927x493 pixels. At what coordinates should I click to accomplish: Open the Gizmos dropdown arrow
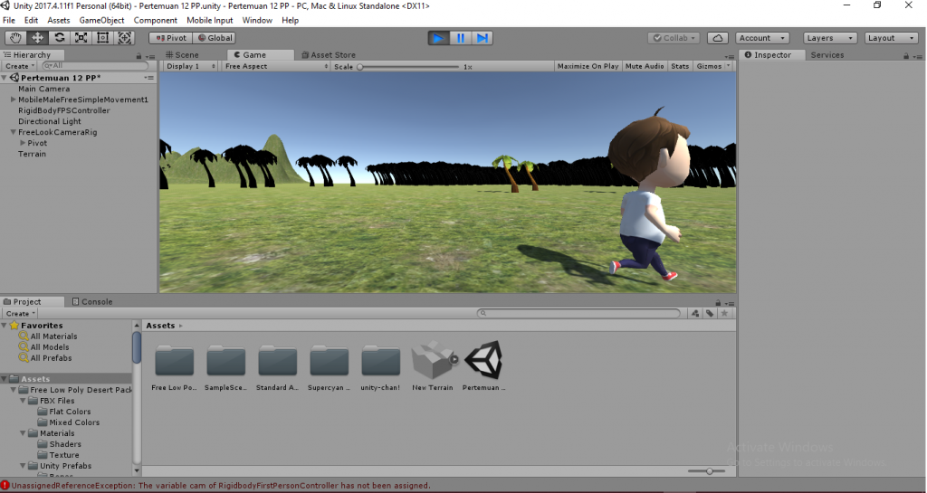point(729,66)
